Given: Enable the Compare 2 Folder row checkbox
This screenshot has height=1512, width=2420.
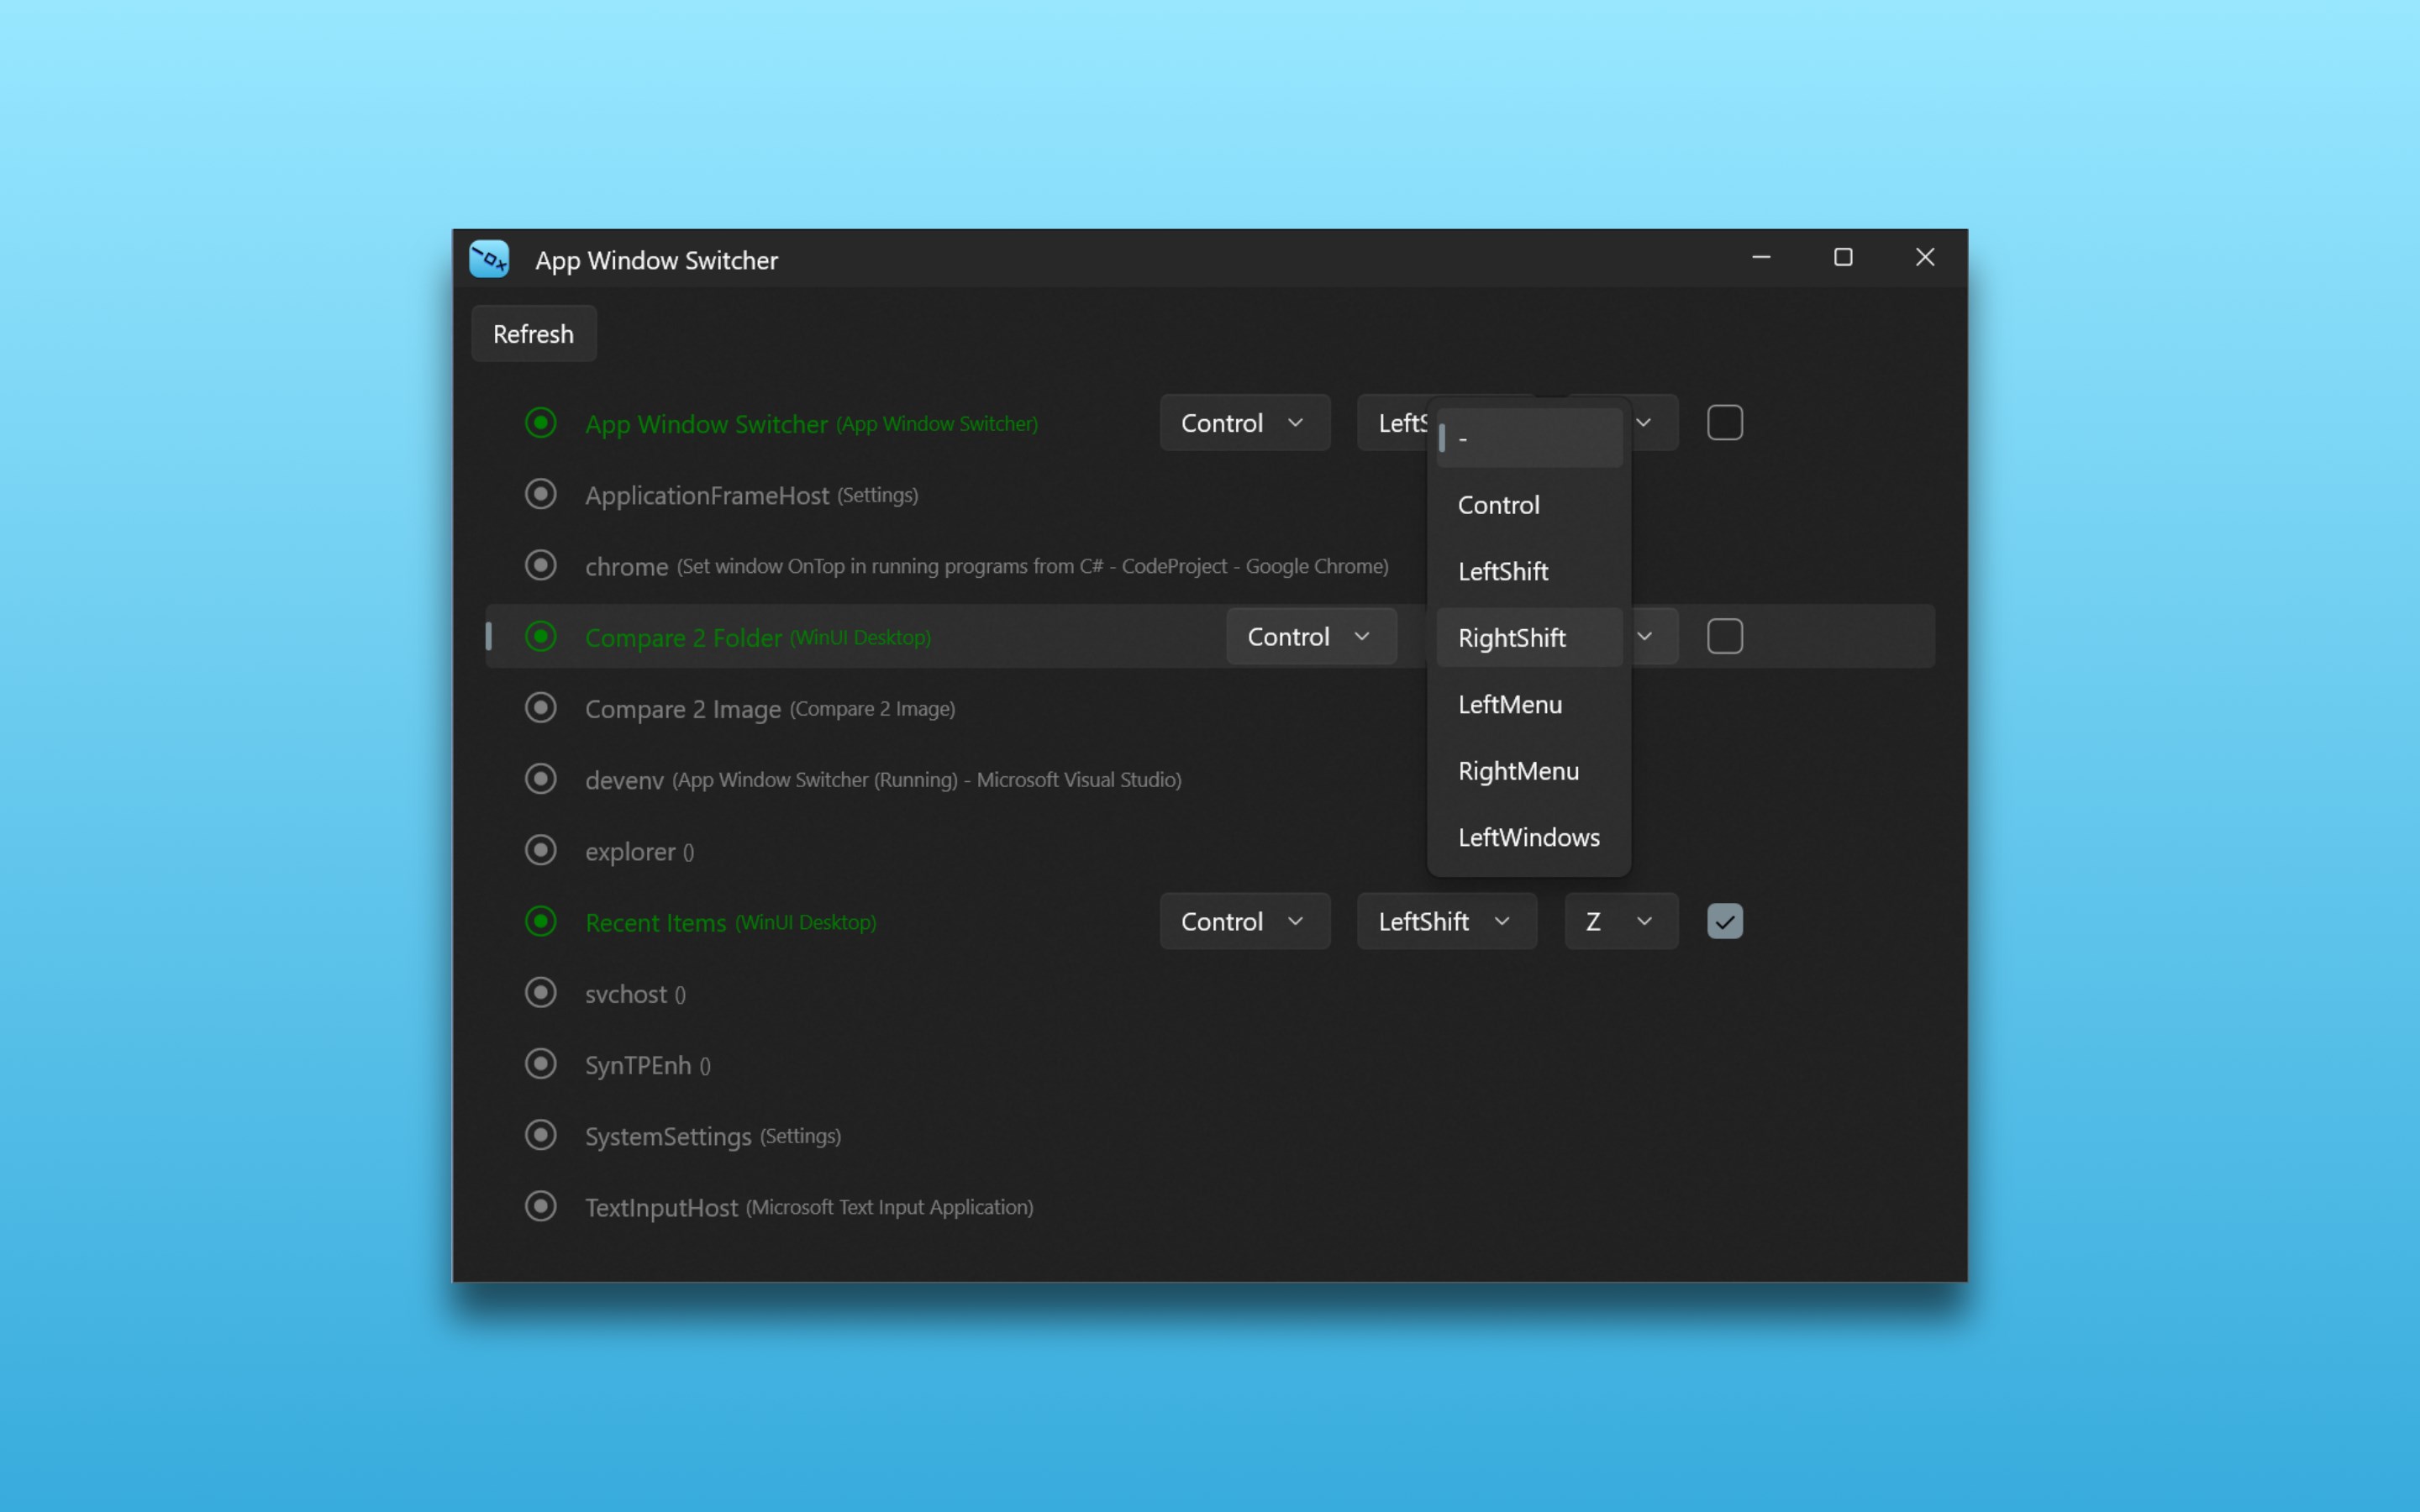Looking at the screenshot, I should click(1724, 636).
